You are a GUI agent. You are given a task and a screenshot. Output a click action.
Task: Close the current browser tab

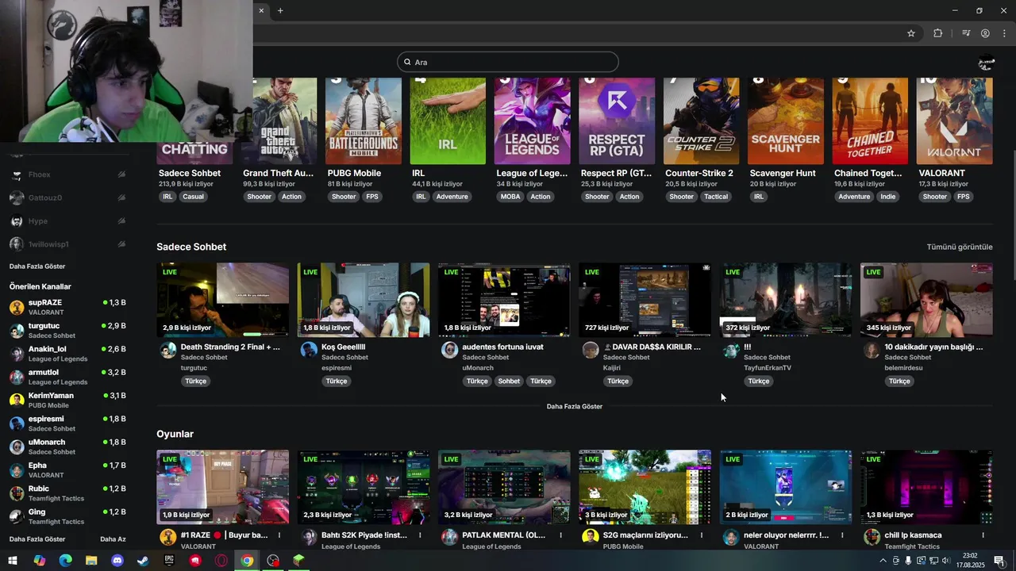coord(261,10)
